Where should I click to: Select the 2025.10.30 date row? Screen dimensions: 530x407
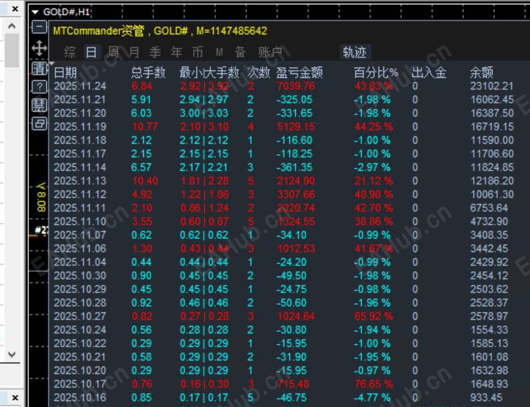80,275
